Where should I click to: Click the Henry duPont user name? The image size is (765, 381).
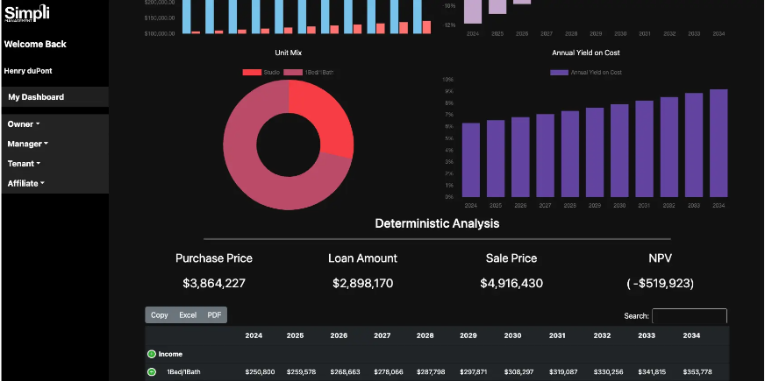28,71
